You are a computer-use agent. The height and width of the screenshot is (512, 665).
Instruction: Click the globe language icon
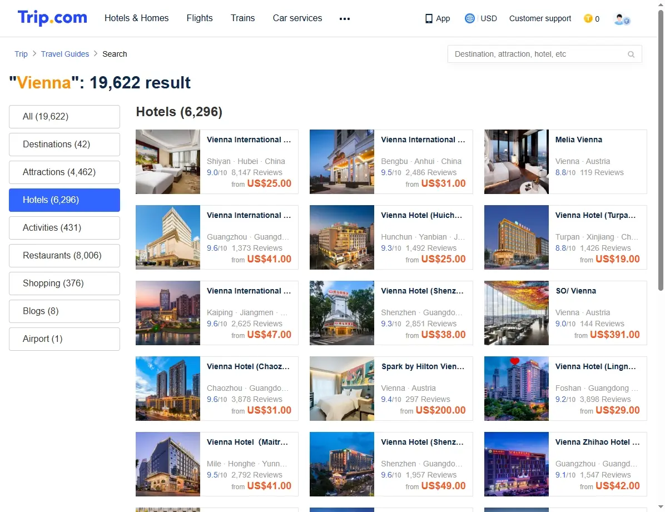(x=469, y=18)
